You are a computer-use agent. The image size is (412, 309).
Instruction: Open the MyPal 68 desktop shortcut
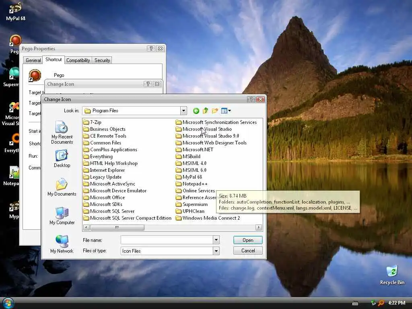click(x=16, y=12)
